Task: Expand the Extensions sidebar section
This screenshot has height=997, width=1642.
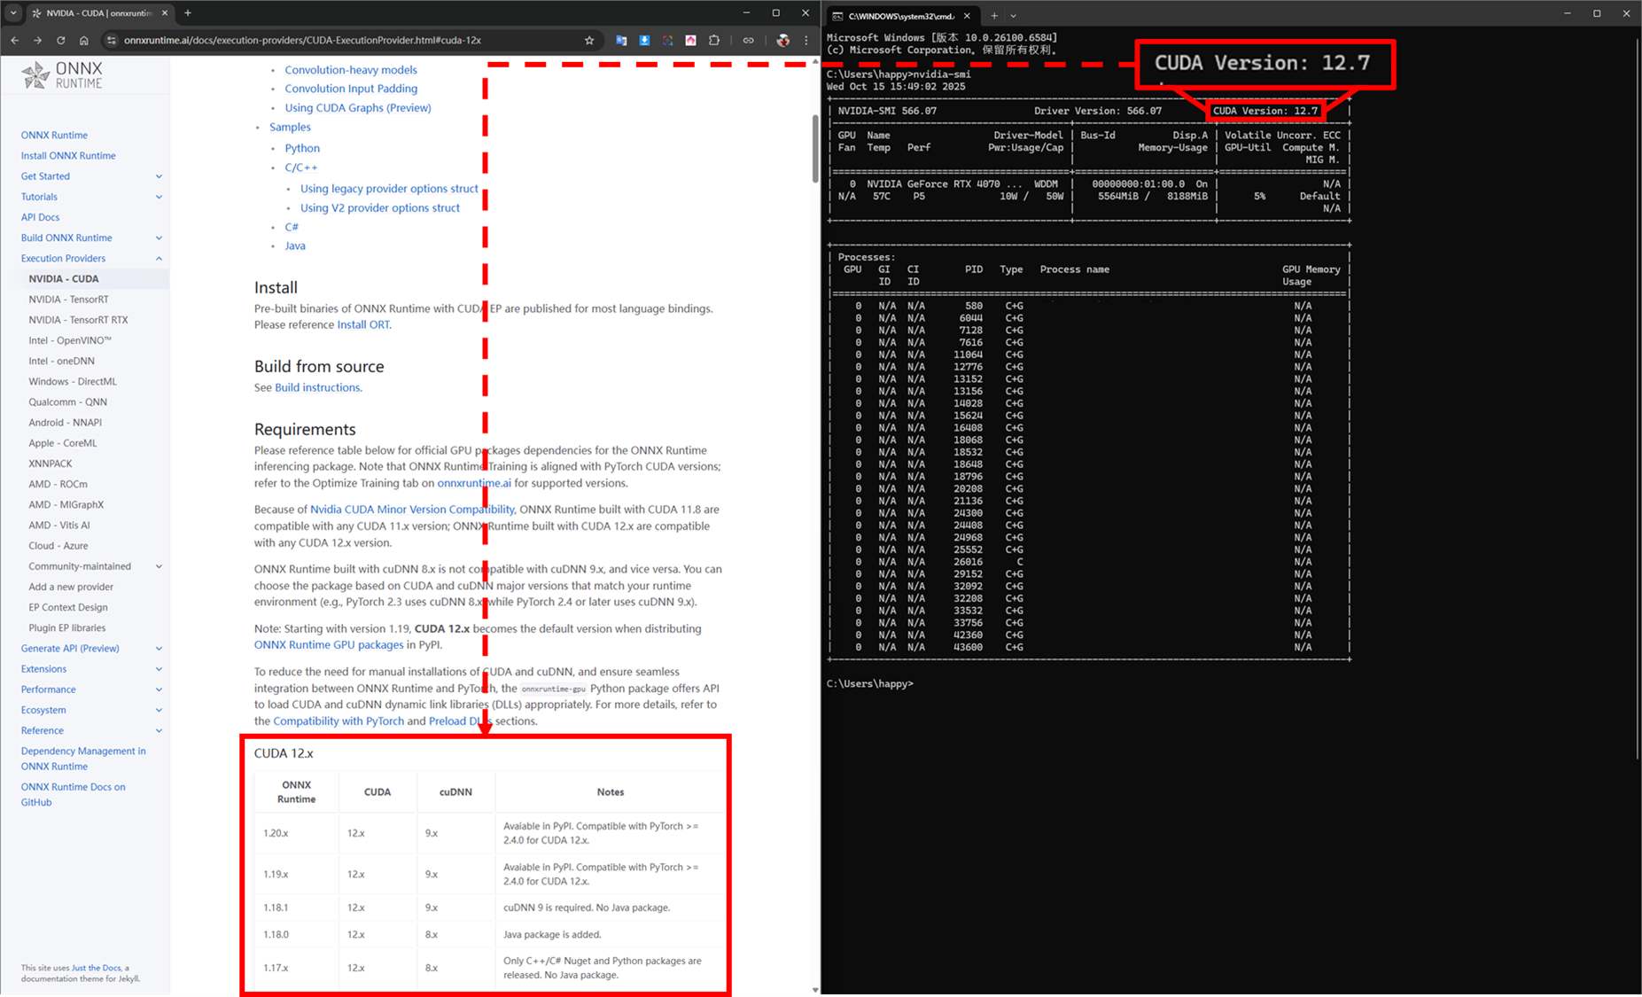Action: (159, 669)
